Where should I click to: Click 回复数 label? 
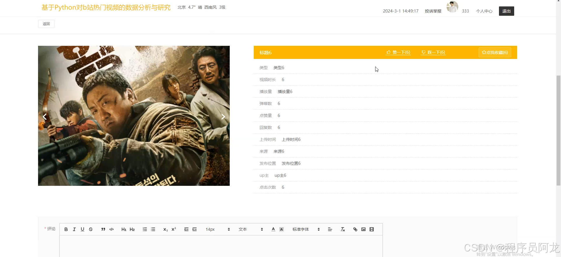(x=266, y=127)
